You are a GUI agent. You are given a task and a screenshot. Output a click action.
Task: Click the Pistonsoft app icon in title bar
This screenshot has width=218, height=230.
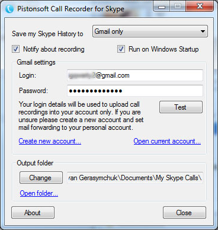click(x=9, y=9)
